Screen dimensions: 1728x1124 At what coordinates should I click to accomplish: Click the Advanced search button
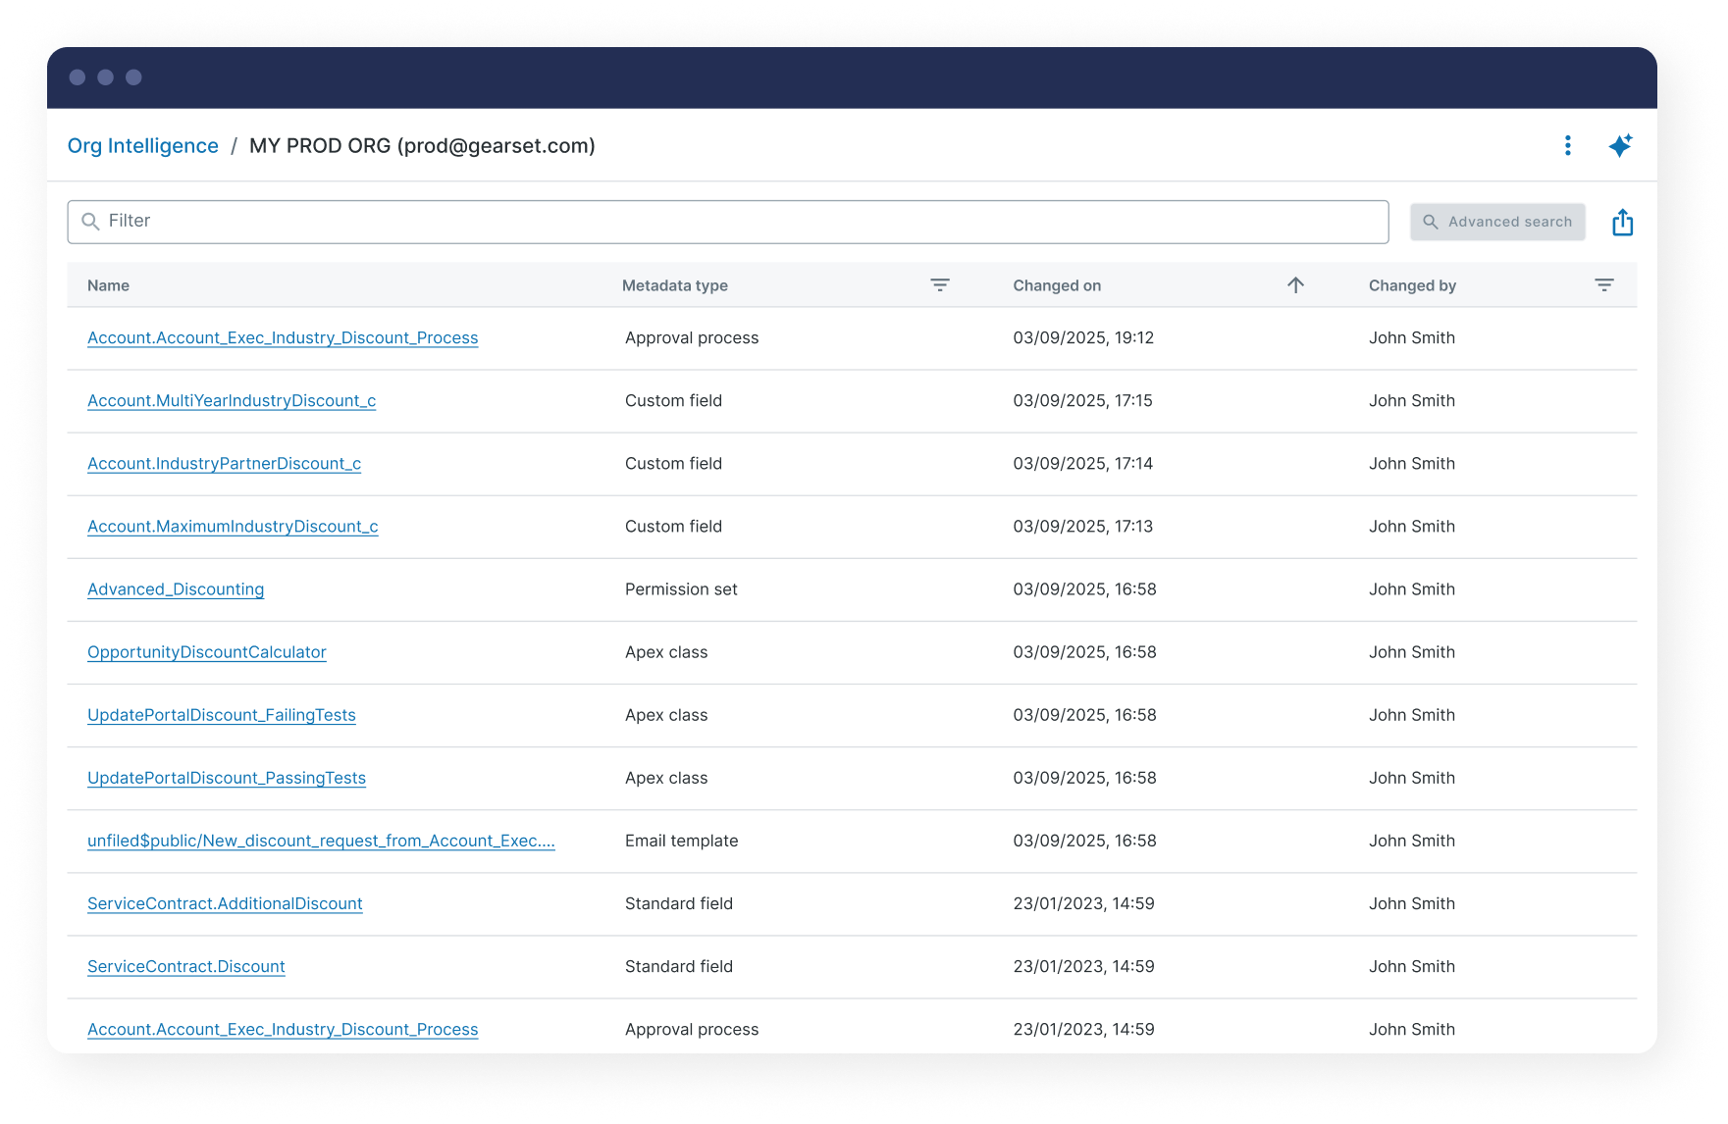(x=1496, y=222)
